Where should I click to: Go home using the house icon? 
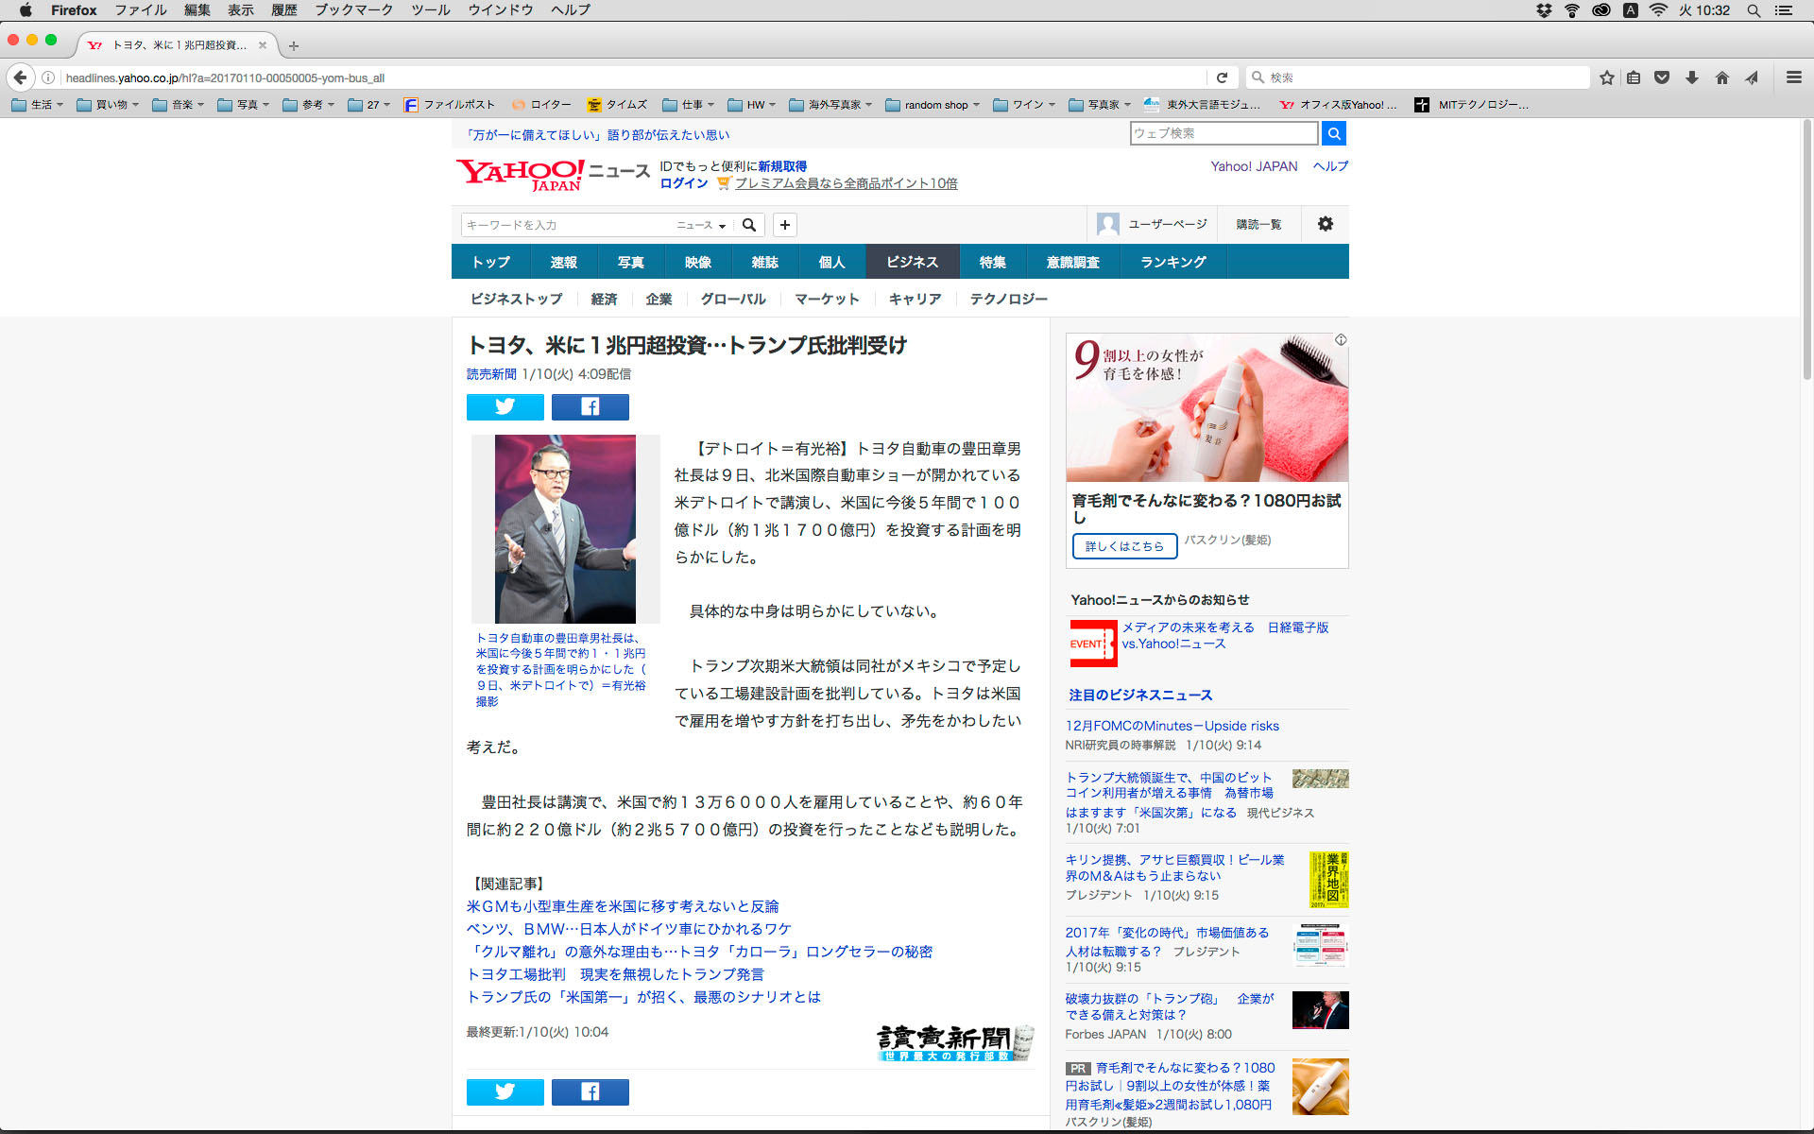coord(1721,77)
